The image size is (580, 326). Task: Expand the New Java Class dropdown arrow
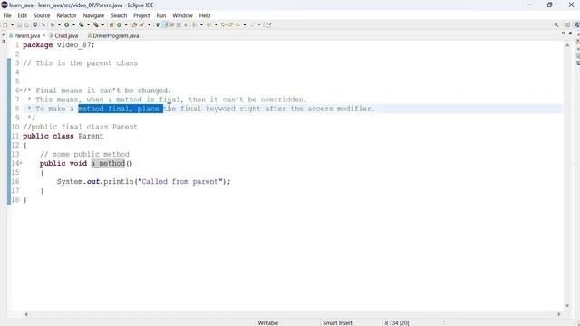point(126,24)
